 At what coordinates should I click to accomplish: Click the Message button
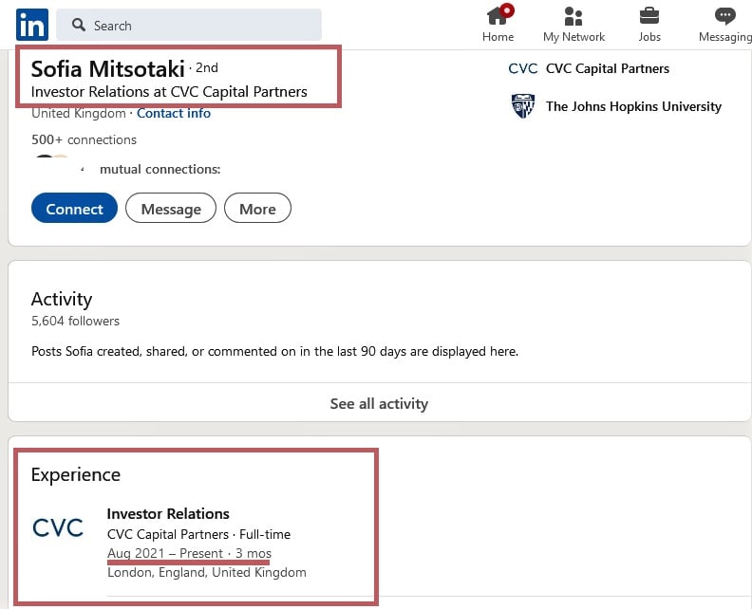tap(171, 208)
